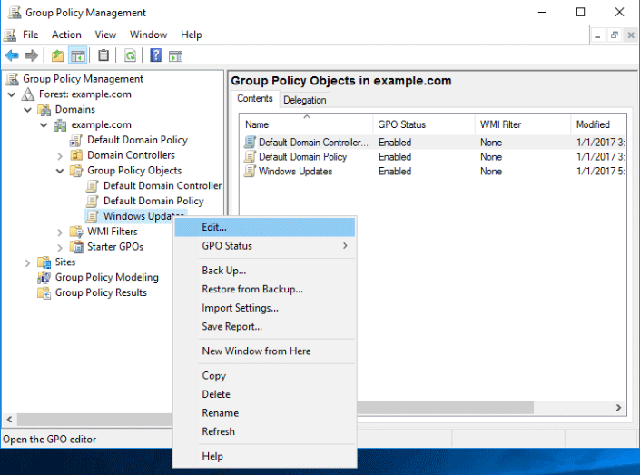Select Default Domain Policy under Group Policy Objects
The height and width of the screenshot is (475, 640).
coord(153,201)
